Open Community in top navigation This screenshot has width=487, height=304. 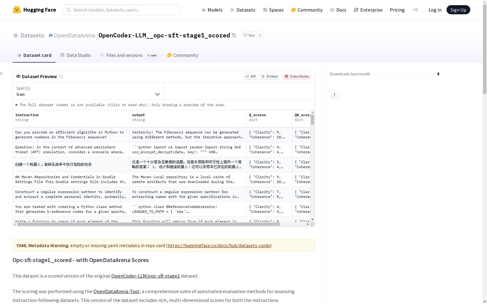tap(307, 10)
